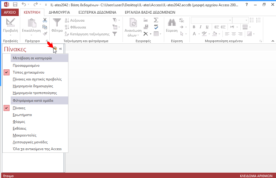Viewport: 276px width, 178px height.
Task: Copy selection using the Copy icon
Action: [x=45, y=27]
